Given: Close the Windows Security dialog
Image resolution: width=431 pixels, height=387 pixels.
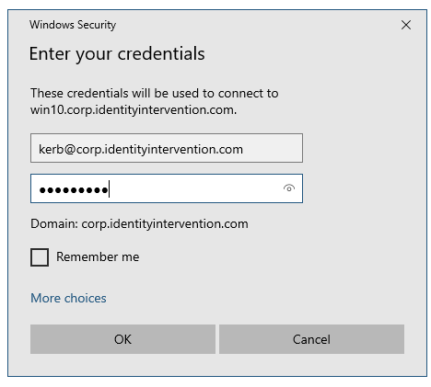Looking at the screenshot, I should tap(406, 25).
